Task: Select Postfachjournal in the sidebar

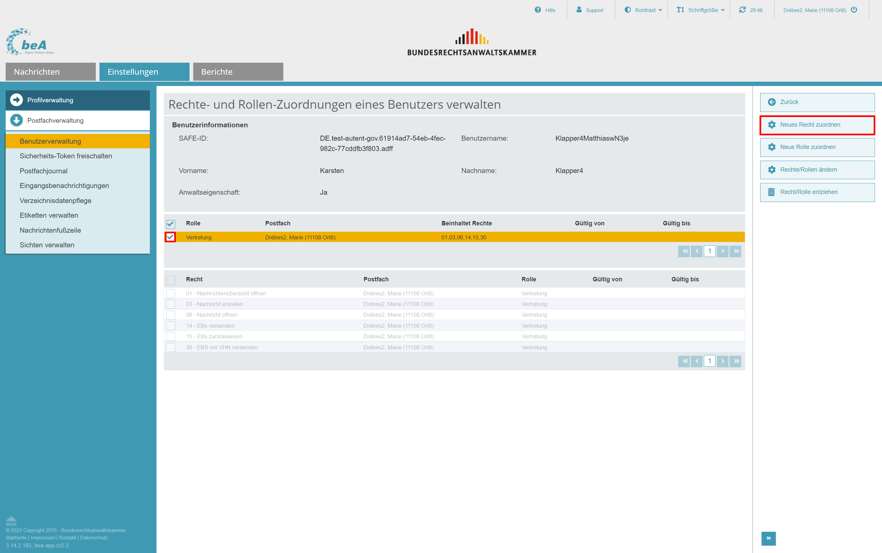Action: coord(44,171)
